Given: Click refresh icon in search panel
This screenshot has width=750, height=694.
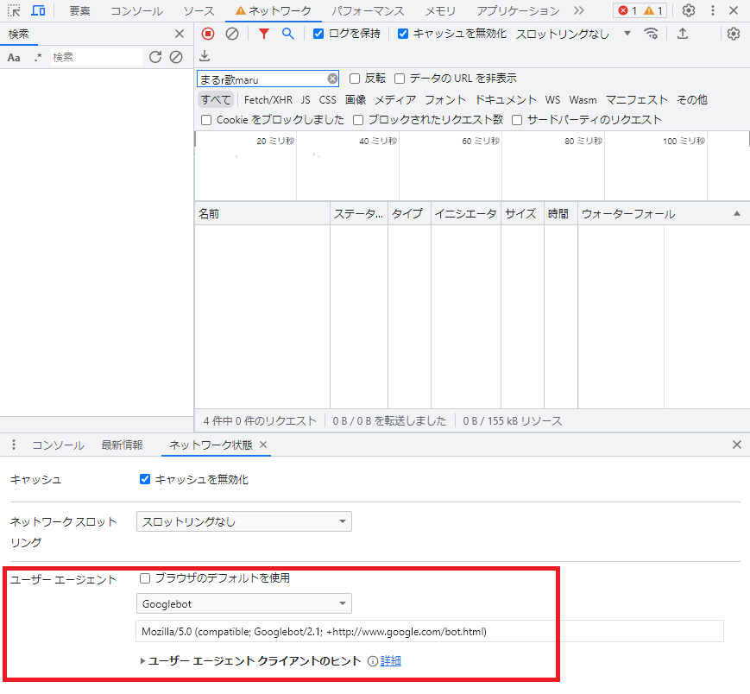Looking at the screenshot, I should point(155,57).
